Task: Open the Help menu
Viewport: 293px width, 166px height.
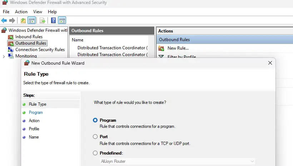Action: point(52,12)
